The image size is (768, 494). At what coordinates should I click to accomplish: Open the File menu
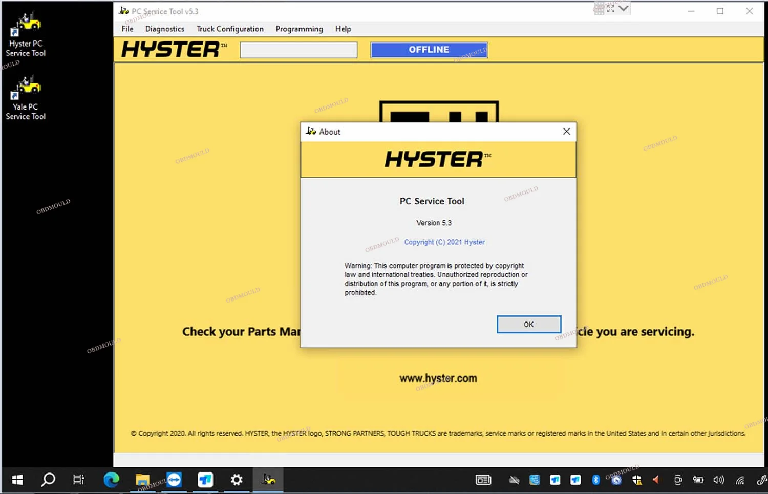[127, 29]
